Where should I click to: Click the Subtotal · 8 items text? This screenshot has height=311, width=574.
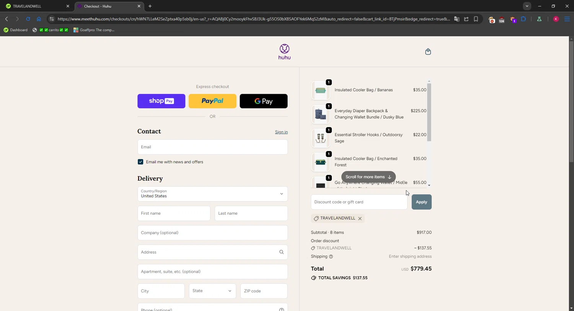(327, 233)
